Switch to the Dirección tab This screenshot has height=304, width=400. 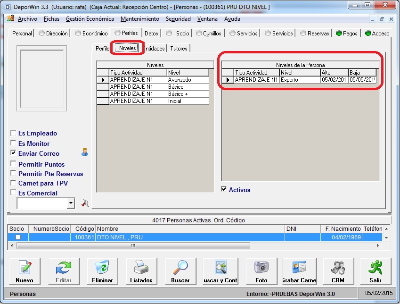[54, 33]
